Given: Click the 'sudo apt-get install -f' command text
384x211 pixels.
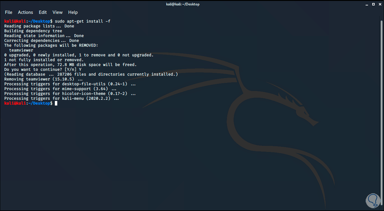Looking at the screenshot, I should click(x=83, y=21).
